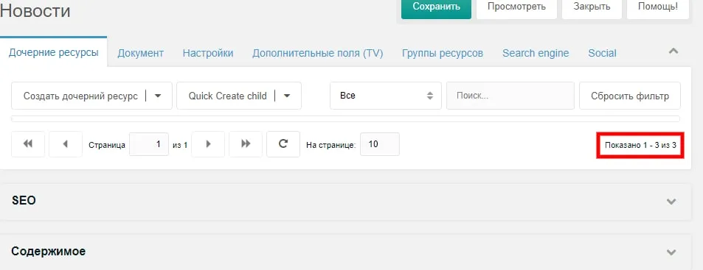The width and height of the screenshot is (703, 270).
Task: Refresh the child resources grid
Action: click(283, 144)
